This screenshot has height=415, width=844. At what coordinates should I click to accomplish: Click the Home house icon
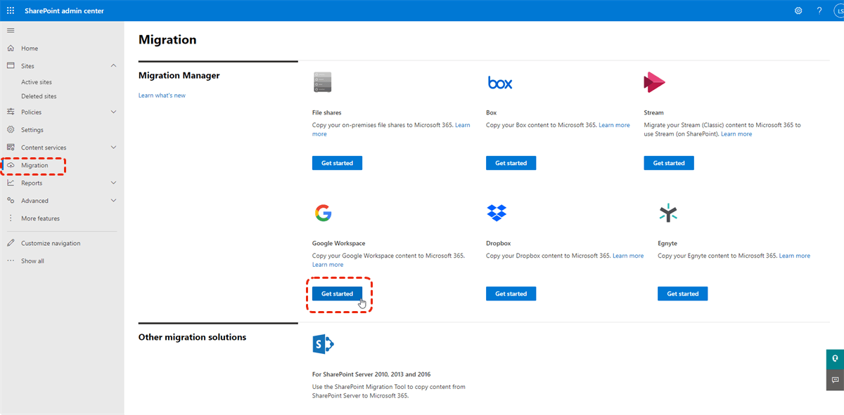pos(11,48)
